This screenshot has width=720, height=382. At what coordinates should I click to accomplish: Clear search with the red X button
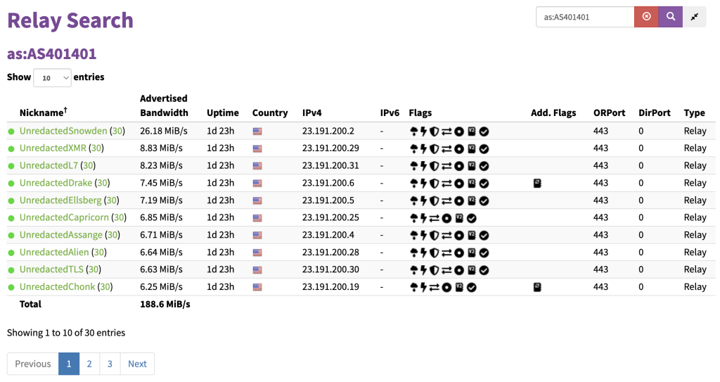[646, 17]
